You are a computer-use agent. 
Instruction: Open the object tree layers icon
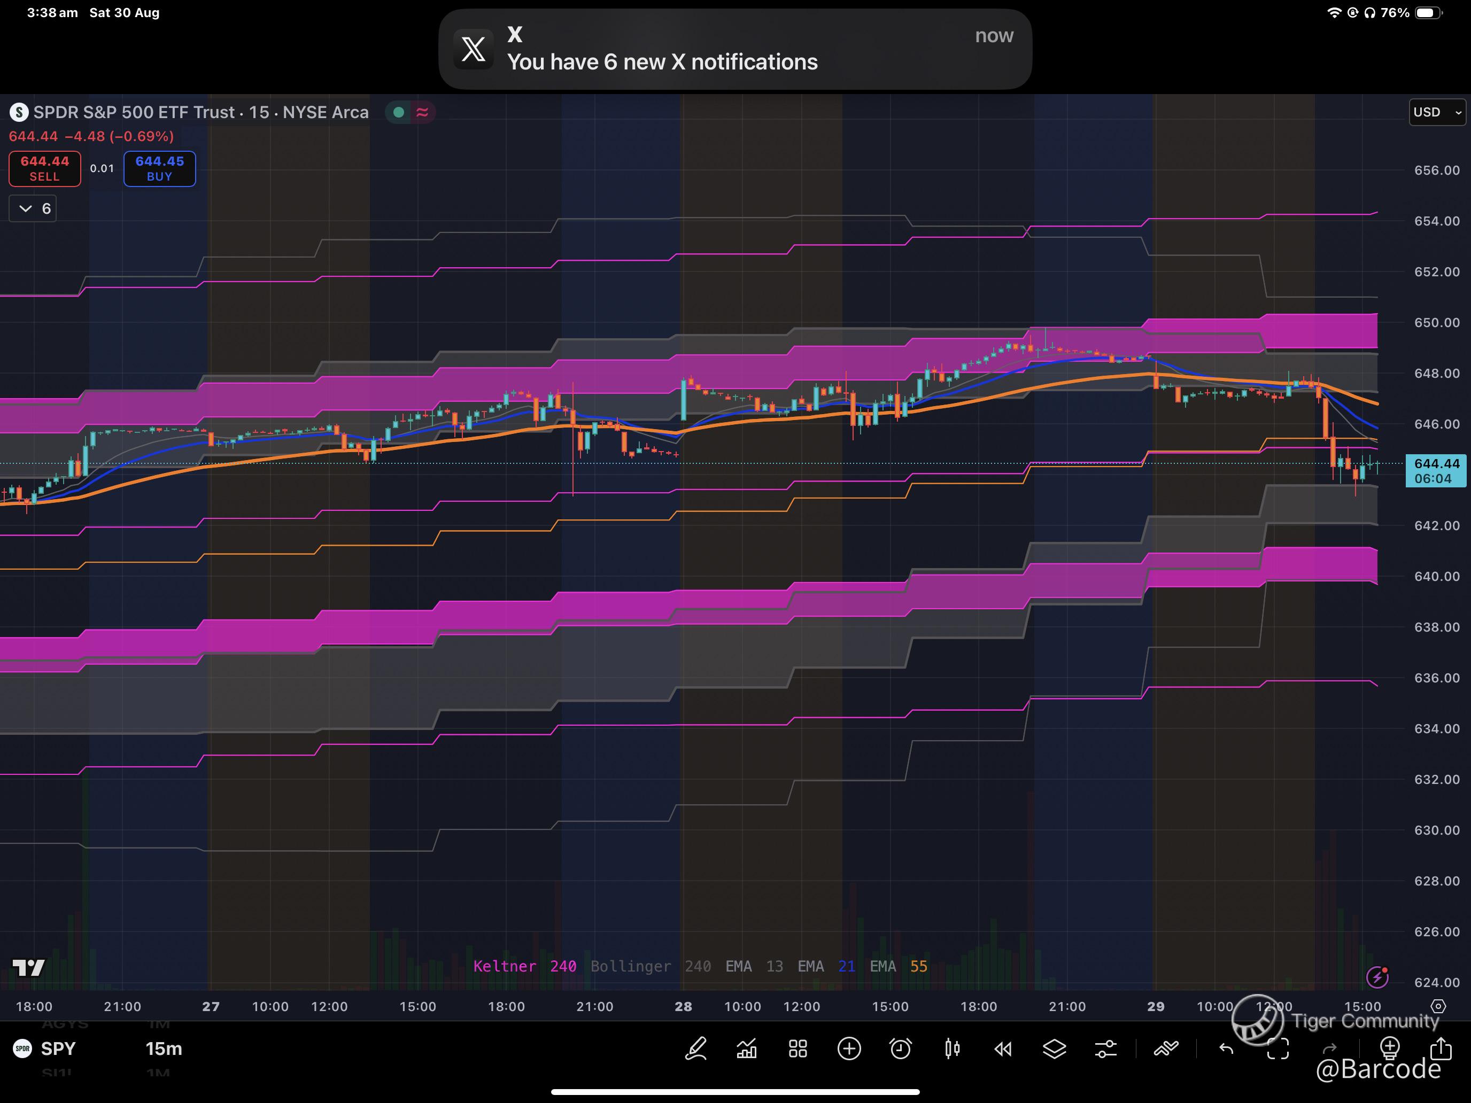click(1054, 1049)
